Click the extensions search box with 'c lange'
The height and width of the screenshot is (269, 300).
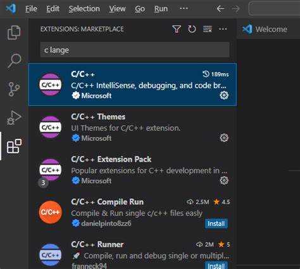135,50
